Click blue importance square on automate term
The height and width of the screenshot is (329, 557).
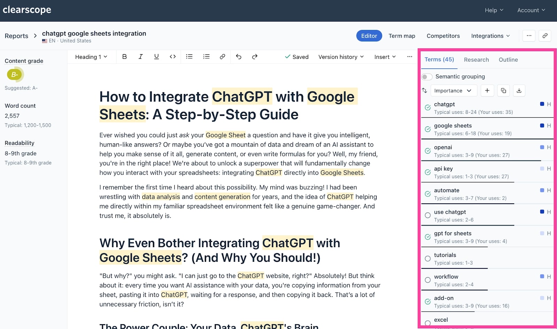[542, 190]
